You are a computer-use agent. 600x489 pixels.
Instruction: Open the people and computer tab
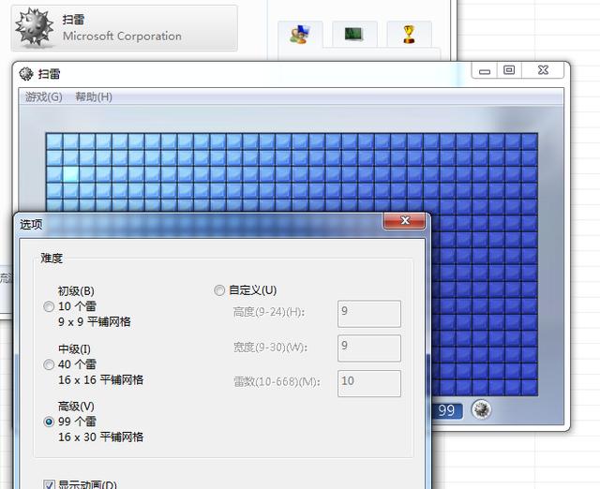point(300,34)
